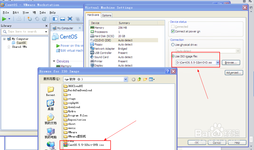Click the create new folder icon
The image size is (254, 150).
coord(145,79)
